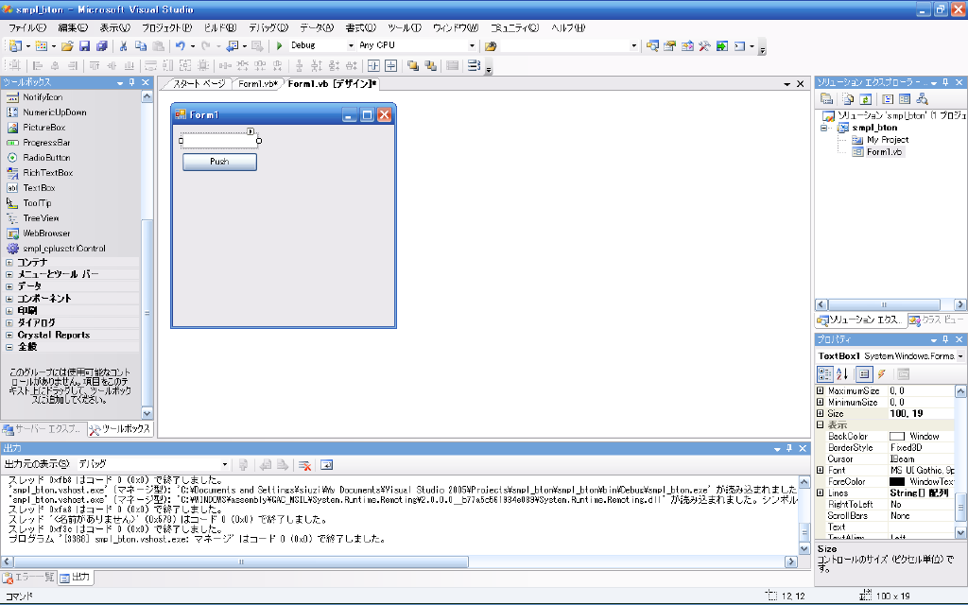This screenshot has width=968, height=605.
Task: Click Center Vertically layout icon
Action: [x=390, y=65]
